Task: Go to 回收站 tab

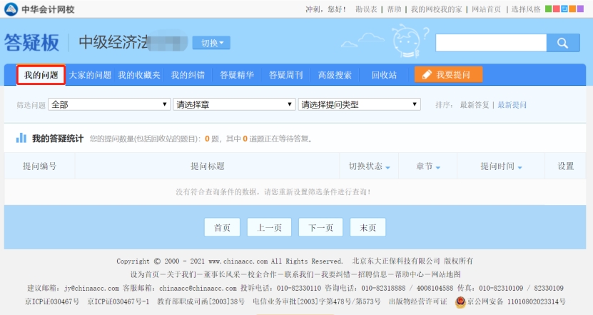Action: coord(384,75)
